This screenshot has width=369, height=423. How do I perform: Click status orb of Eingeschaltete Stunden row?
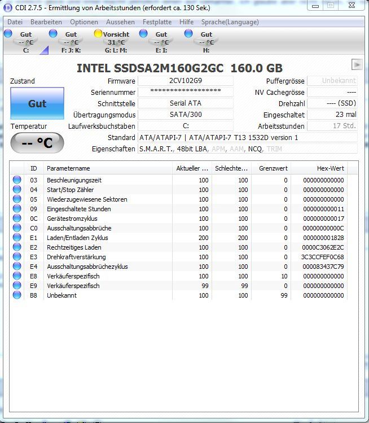pyautogui.click(x=17, y=208)
